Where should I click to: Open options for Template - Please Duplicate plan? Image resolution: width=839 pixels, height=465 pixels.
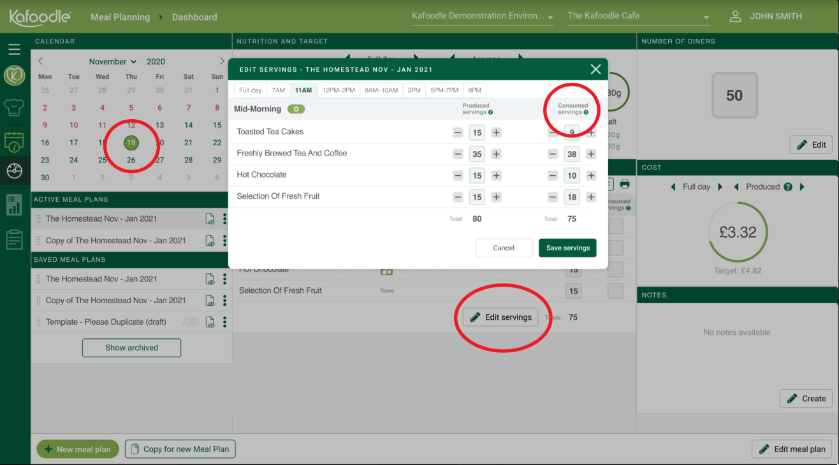(224, 322)
